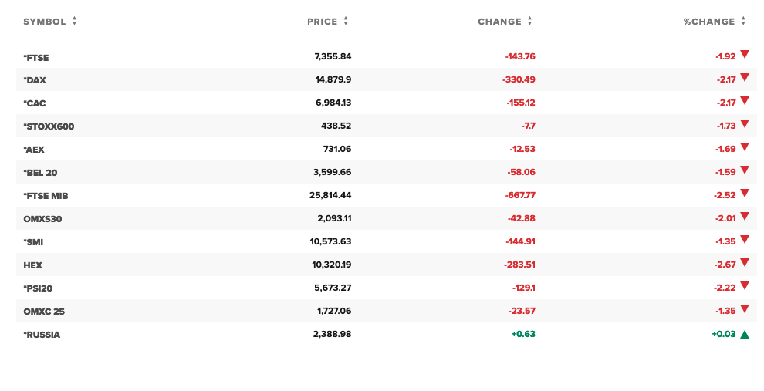Click the CHANGE column sort arrows
764x391 pixels.
(530, 22)
